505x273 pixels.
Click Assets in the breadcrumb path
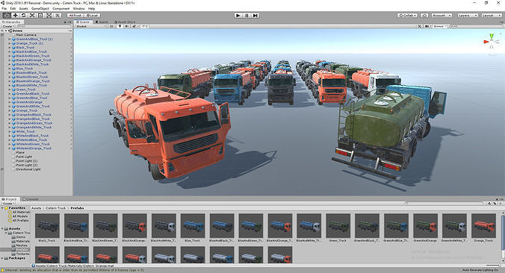point(37,208)
